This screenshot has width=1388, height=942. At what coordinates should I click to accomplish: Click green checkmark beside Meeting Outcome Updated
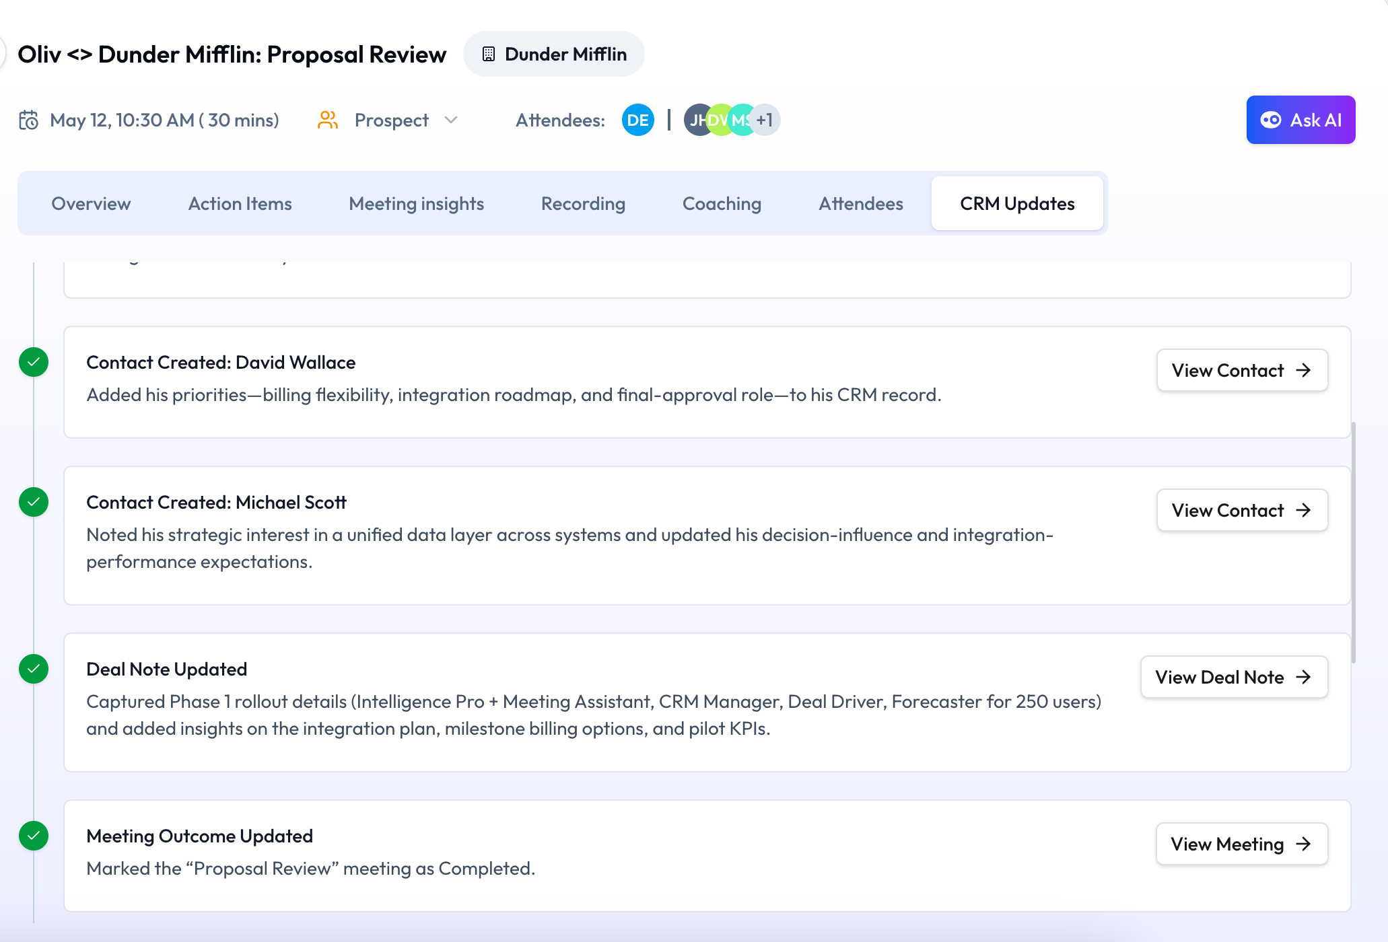click(x=34, y=836)
